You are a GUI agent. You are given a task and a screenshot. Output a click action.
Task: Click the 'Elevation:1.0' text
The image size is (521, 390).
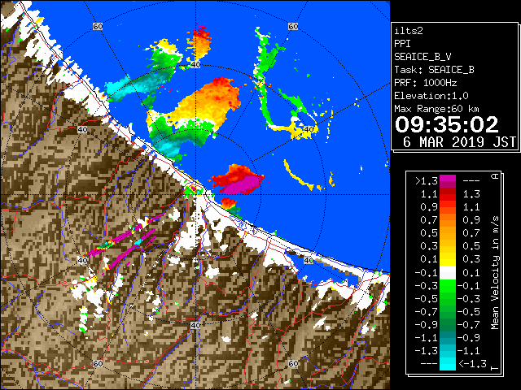(431, 96)
